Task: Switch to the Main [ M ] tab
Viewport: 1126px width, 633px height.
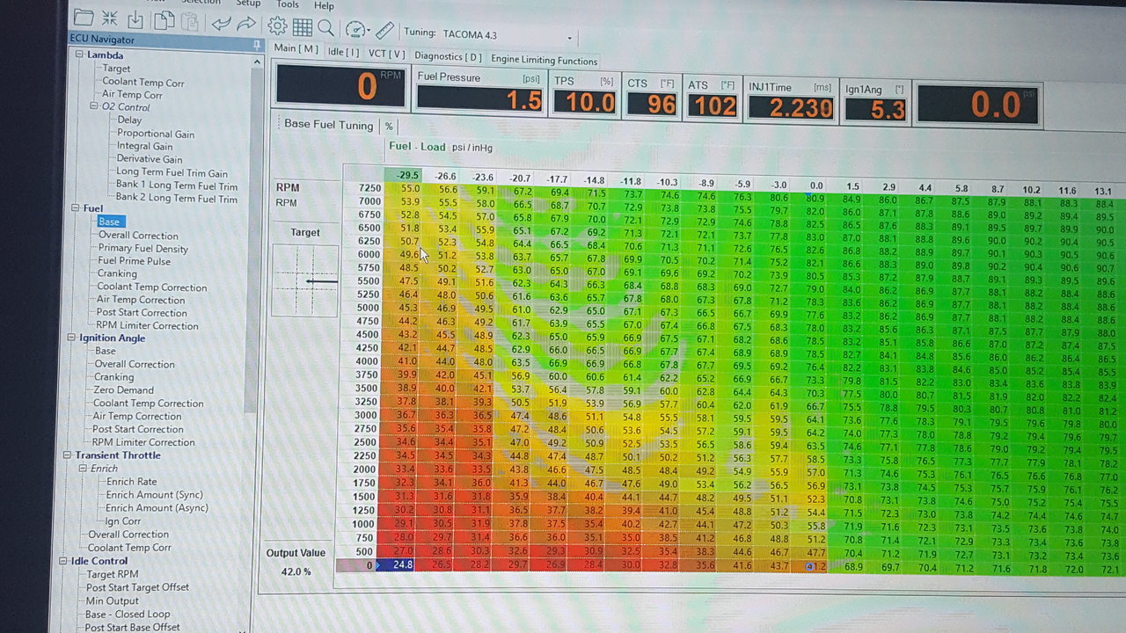Action: click(x=296, y=48)
